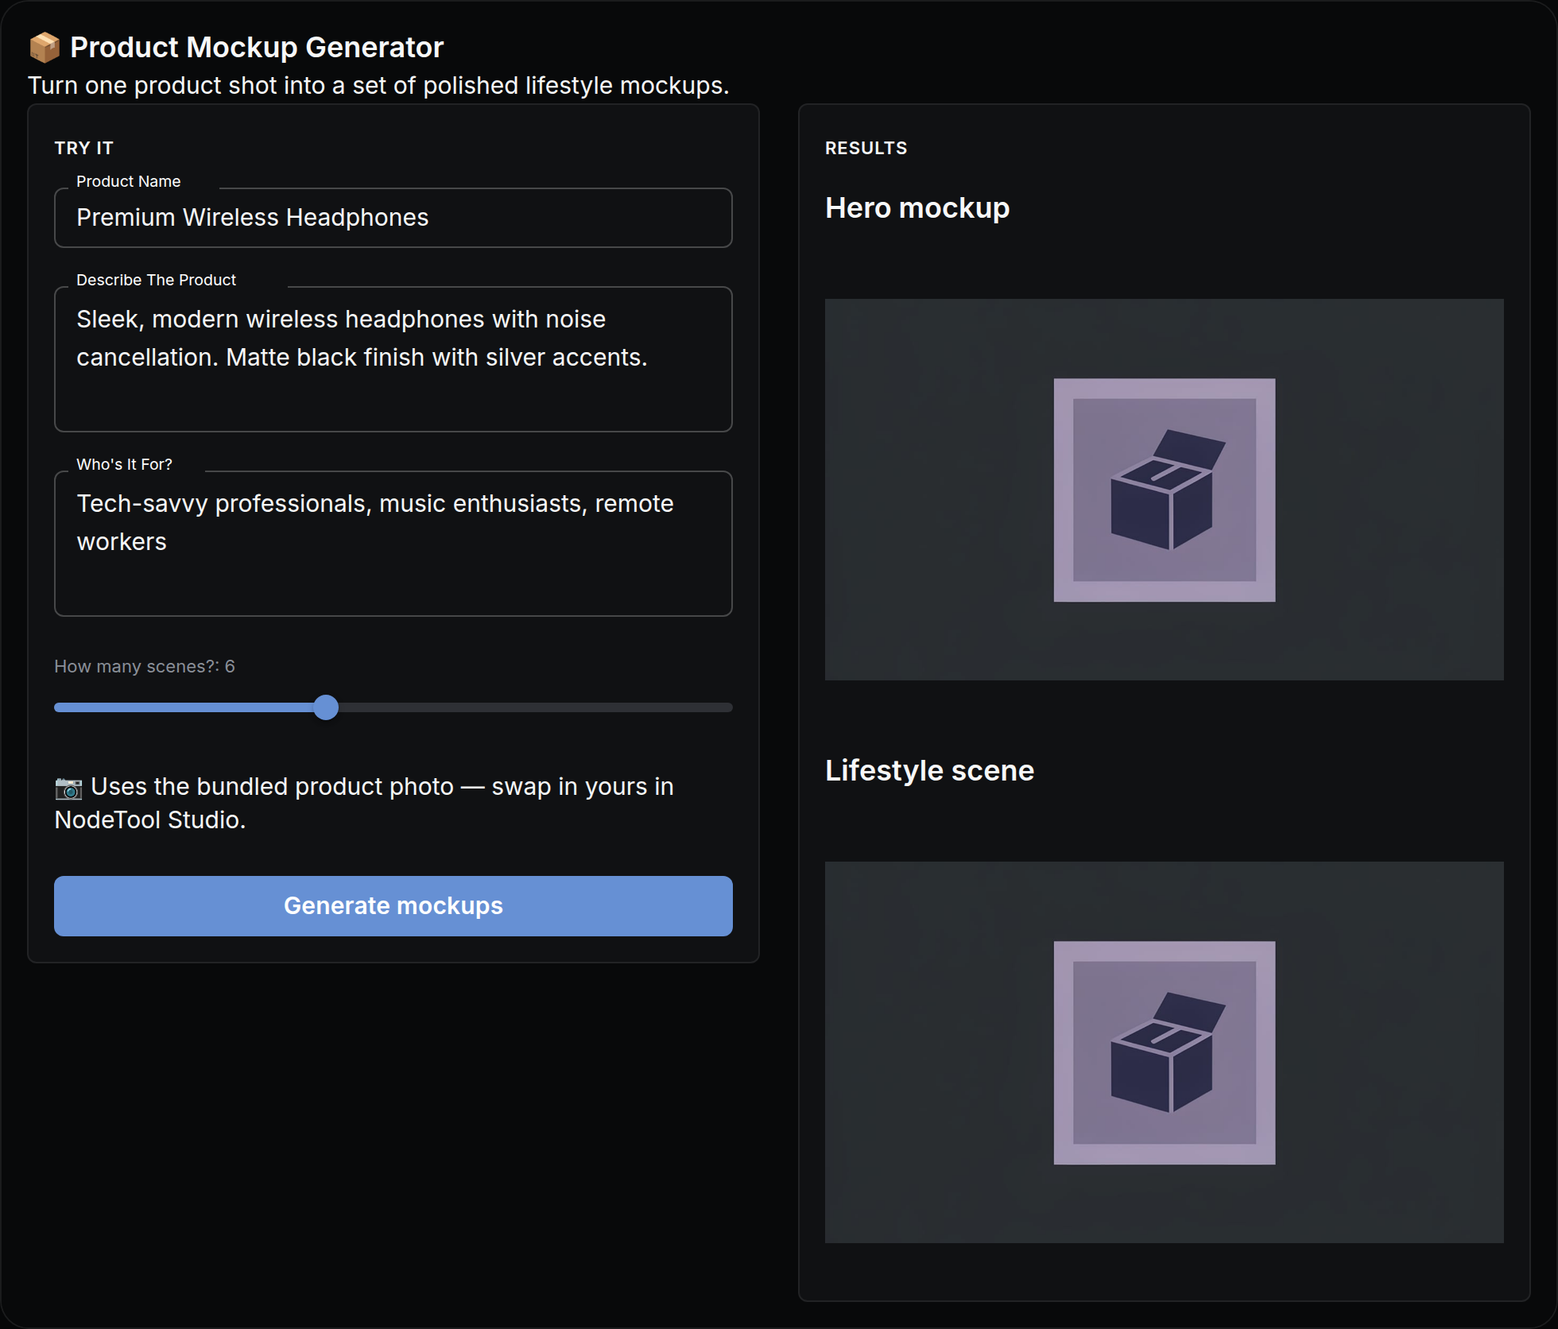Image resolution: width=1558 pixels, height=1329 pixels.
Task: Click the TRY IT section label
Action: click(84, 148)
